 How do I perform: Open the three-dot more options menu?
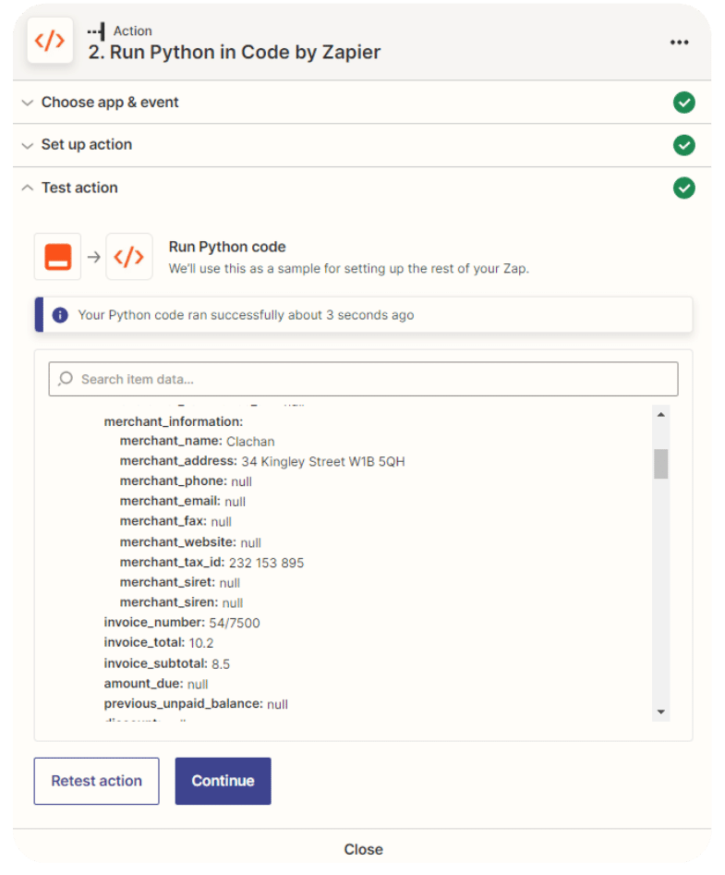(680, 43)
